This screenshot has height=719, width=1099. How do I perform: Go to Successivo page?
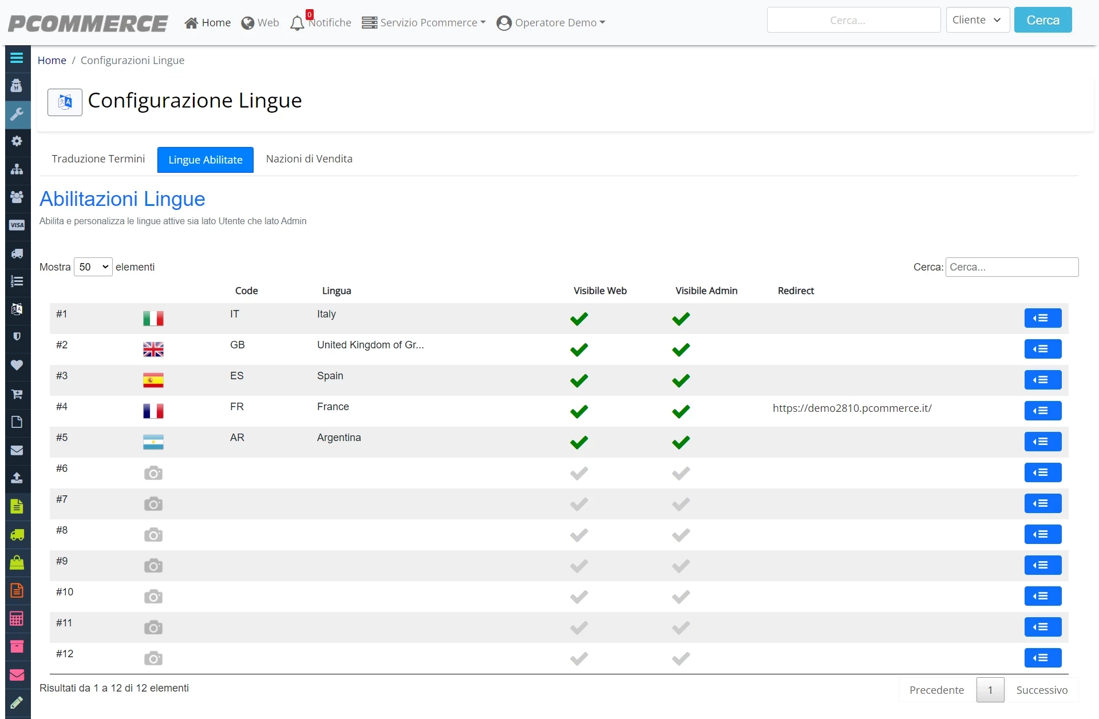[x=1042, y=690]
